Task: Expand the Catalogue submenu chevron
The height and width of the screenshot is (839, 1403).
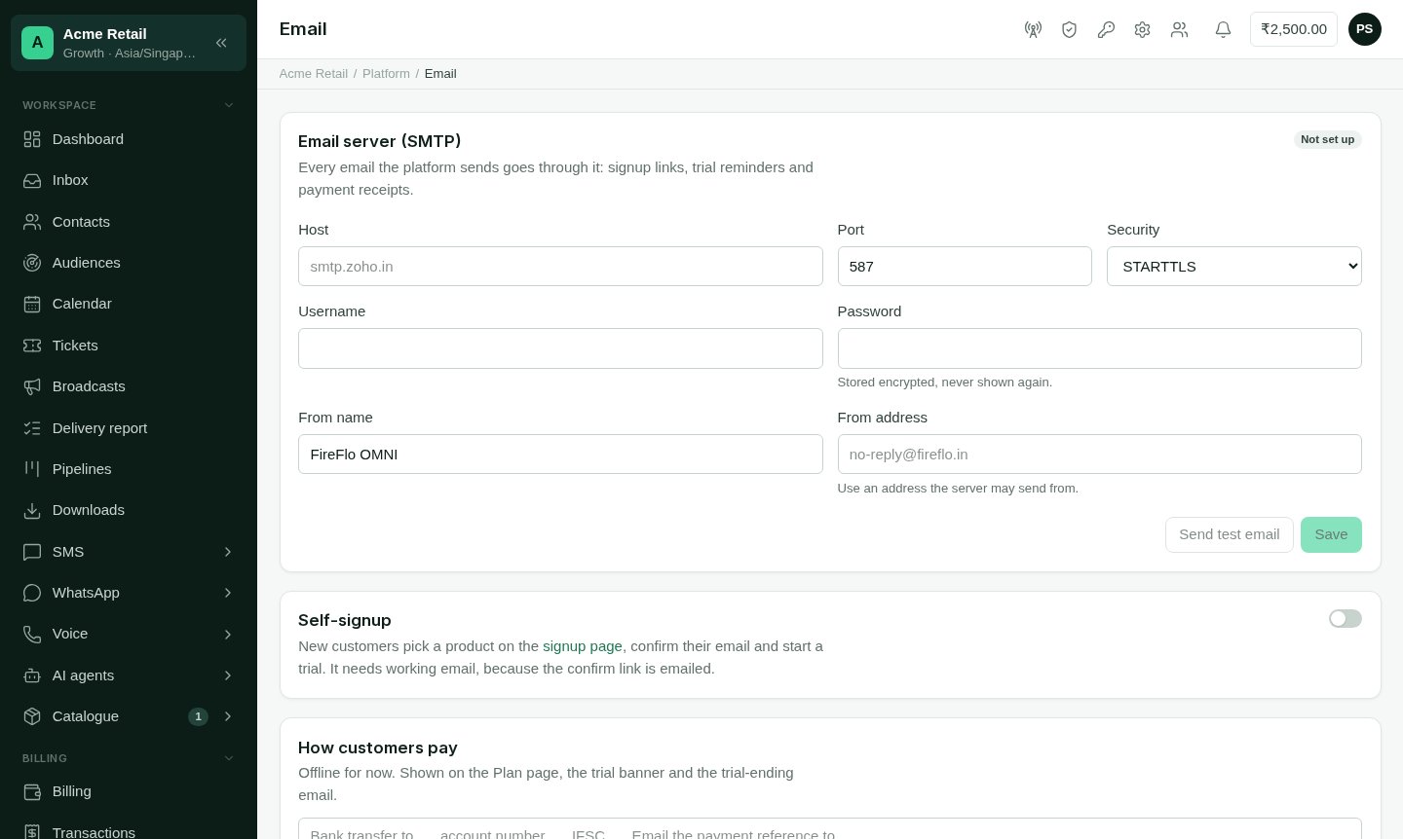Action: click(228, 716)
